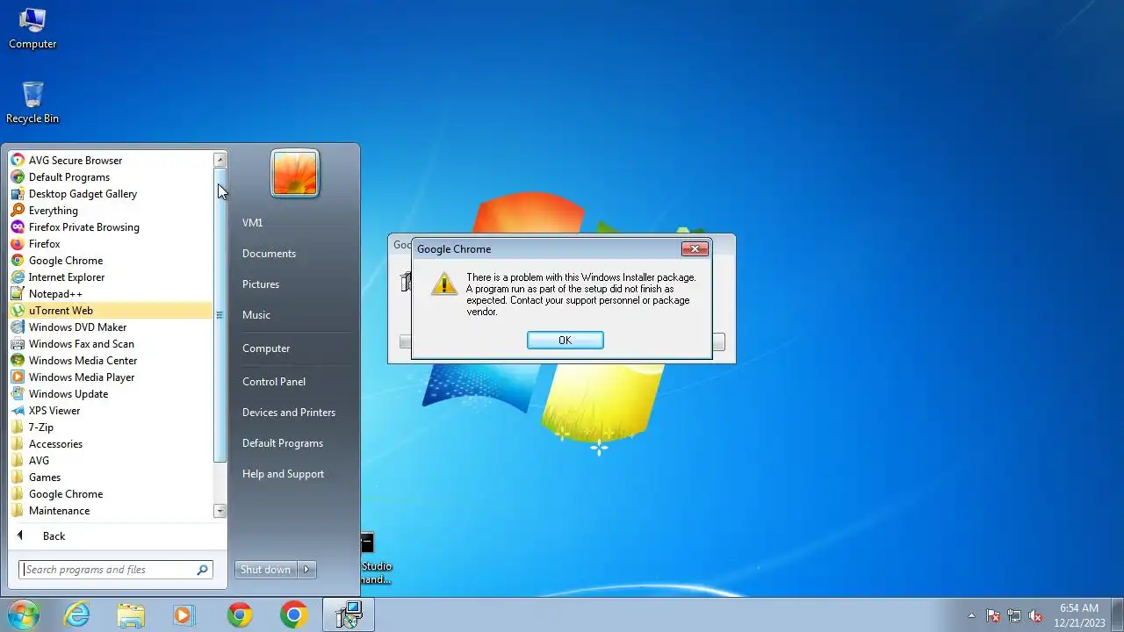Open the Computer icon on the desktop

(32, 28)
